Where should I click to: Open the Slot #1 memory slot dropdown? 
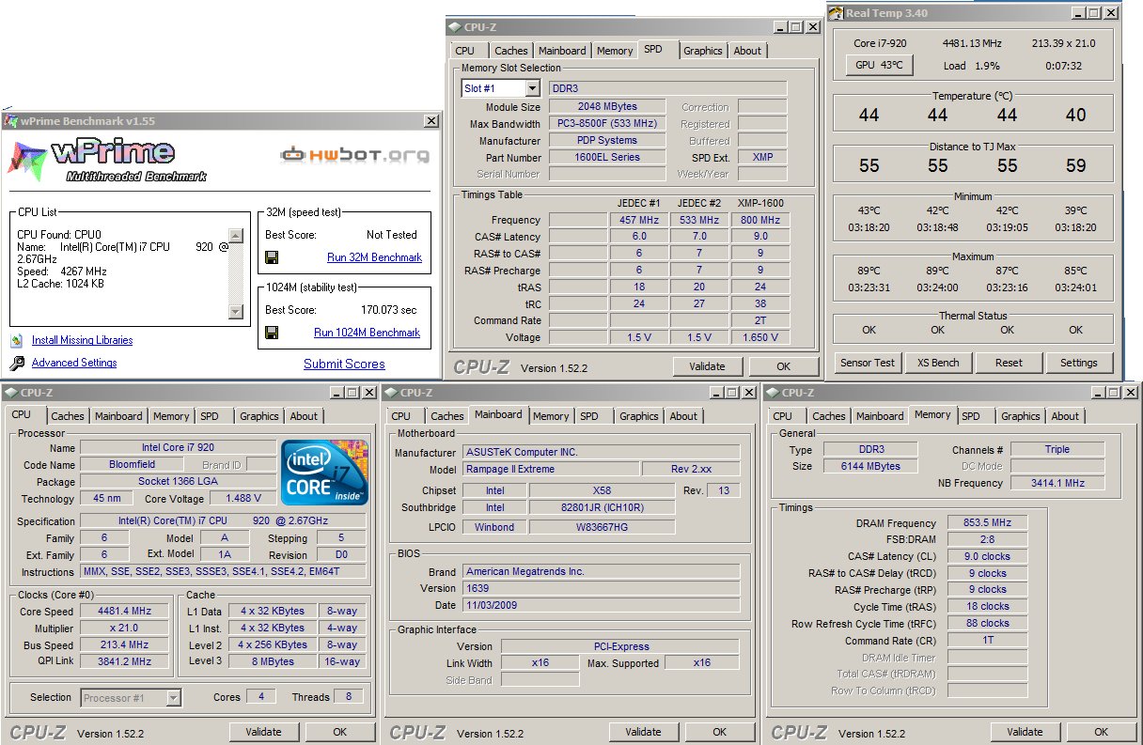click(532, 88)
